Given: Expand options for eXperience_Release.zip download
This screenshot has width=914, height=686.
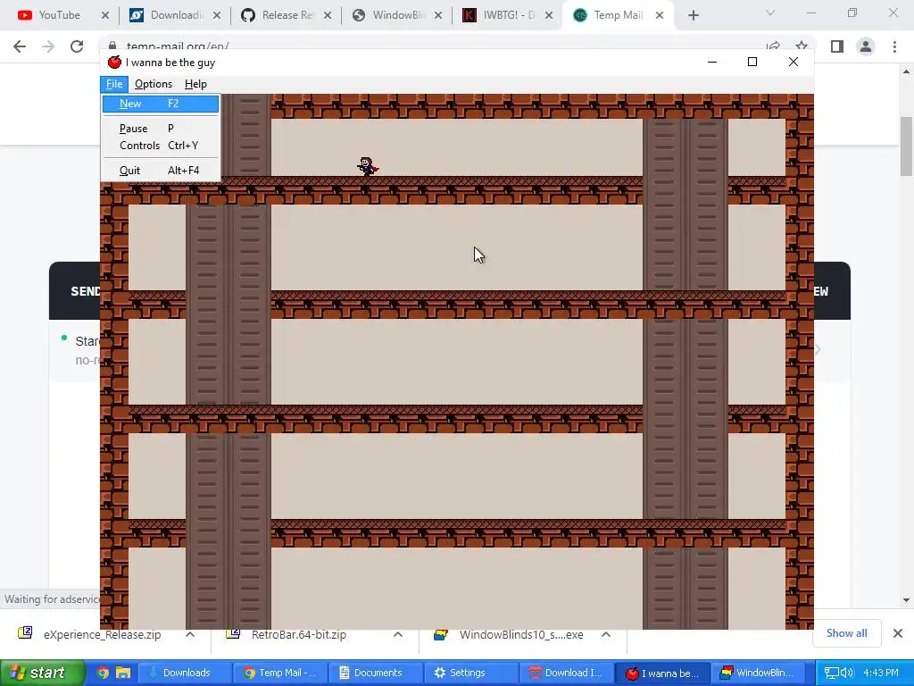Looking at the screenshot, I should [190, 634].
